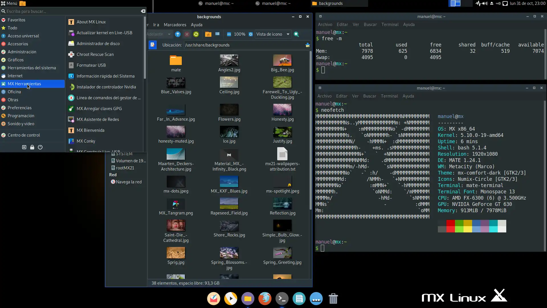Expand the Marcadores menu item
This screenshot has width=547, height=308.
tap(175, 25)
